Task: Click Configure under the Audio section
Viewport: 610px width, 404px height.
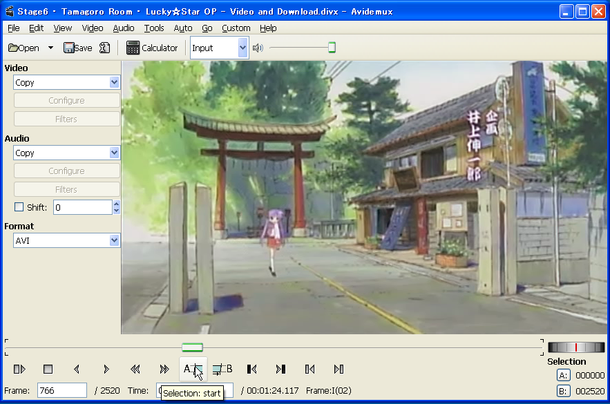Action: [x=66, y=171]
